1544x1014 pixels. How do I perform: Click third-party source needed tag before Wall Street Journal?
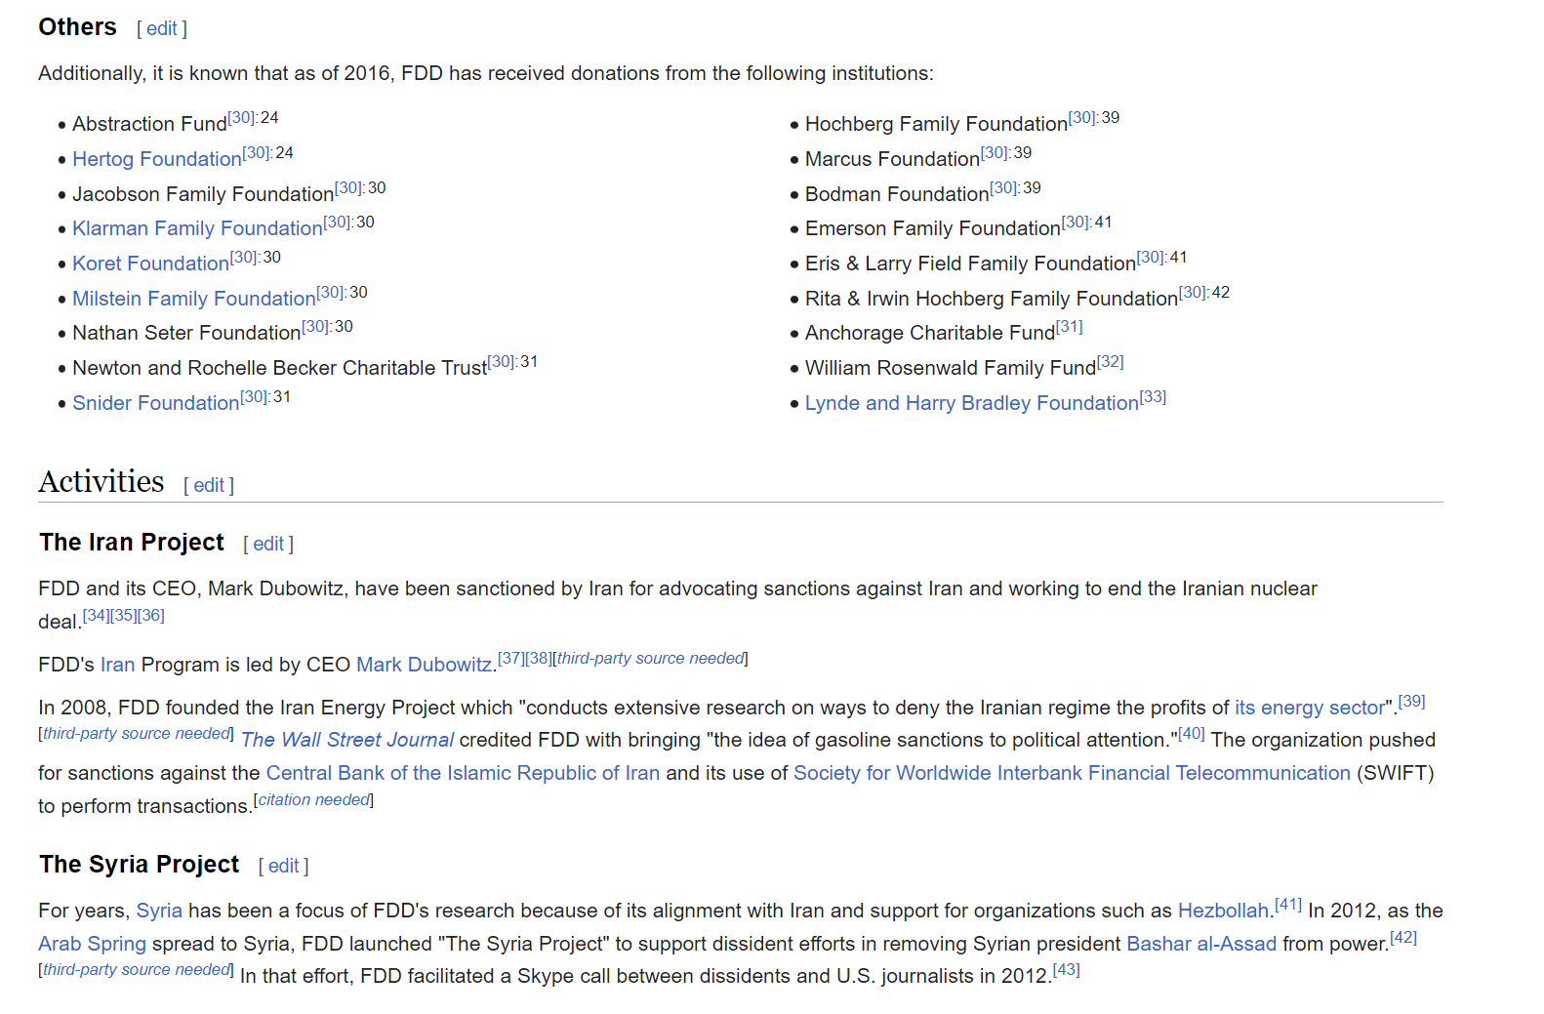(x=137, y=734)
